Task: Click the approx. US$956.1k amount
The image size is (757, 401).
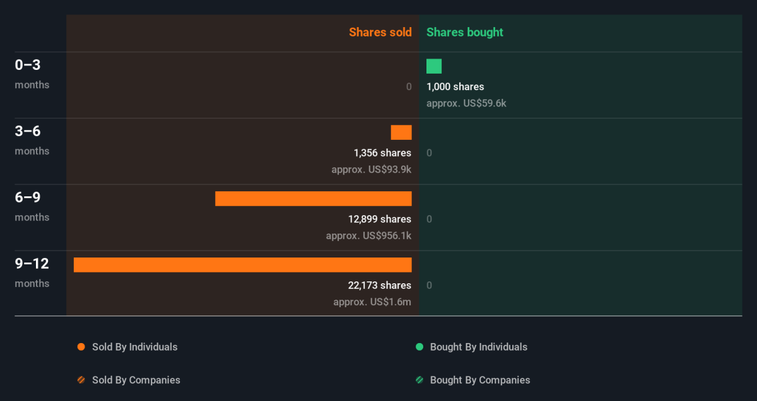Action: 368,235
